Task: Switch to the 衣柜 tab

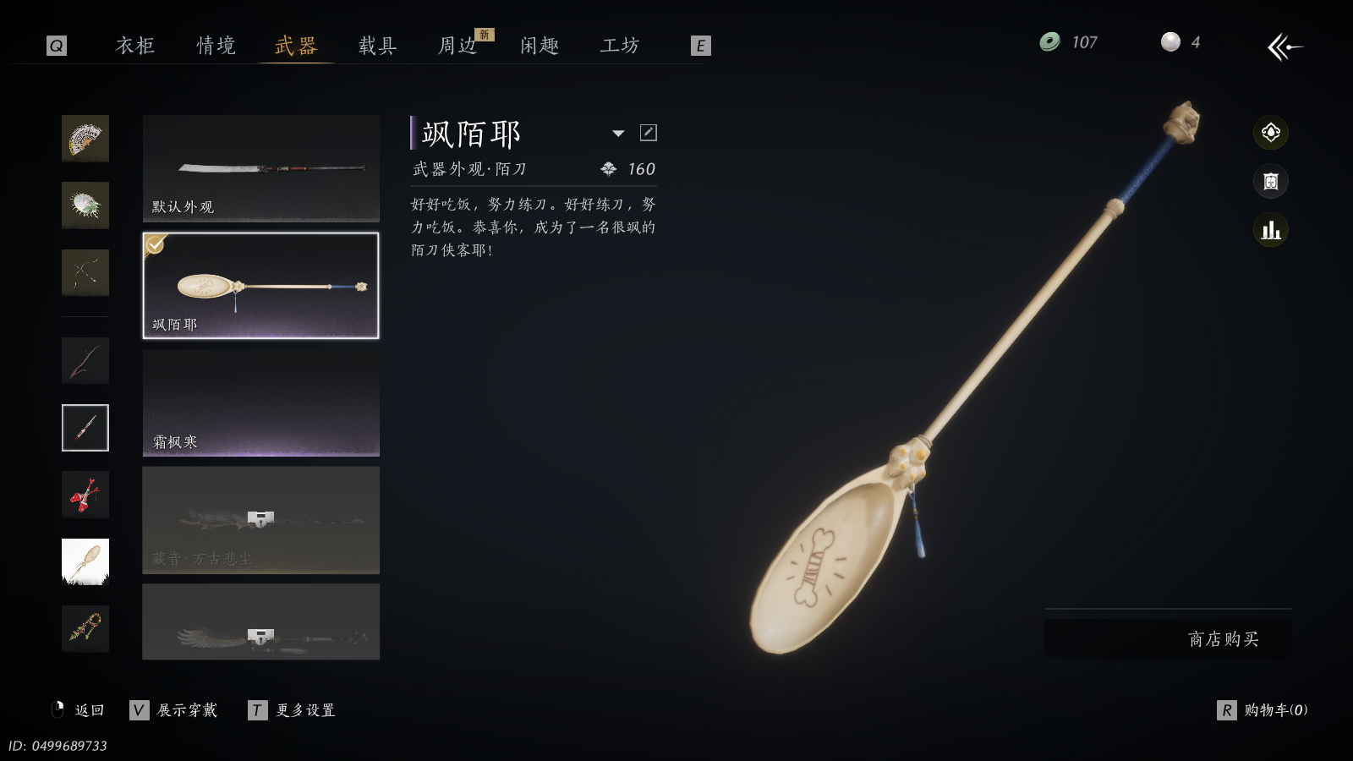Action: coord(135,46)
